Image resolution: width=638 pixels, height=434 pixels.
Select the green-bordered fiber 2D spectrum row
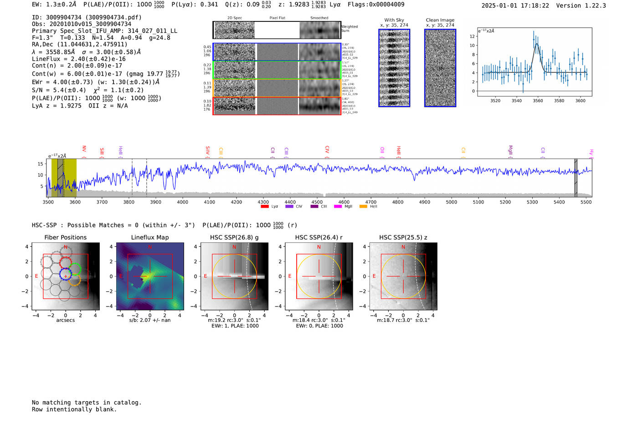point(277,70)
